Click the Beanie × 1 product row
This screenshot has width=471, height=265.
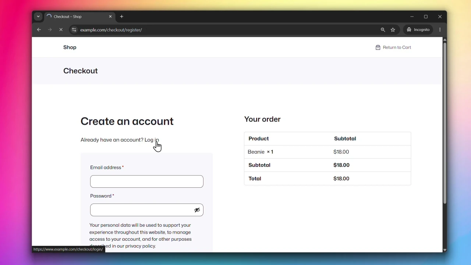327,152
